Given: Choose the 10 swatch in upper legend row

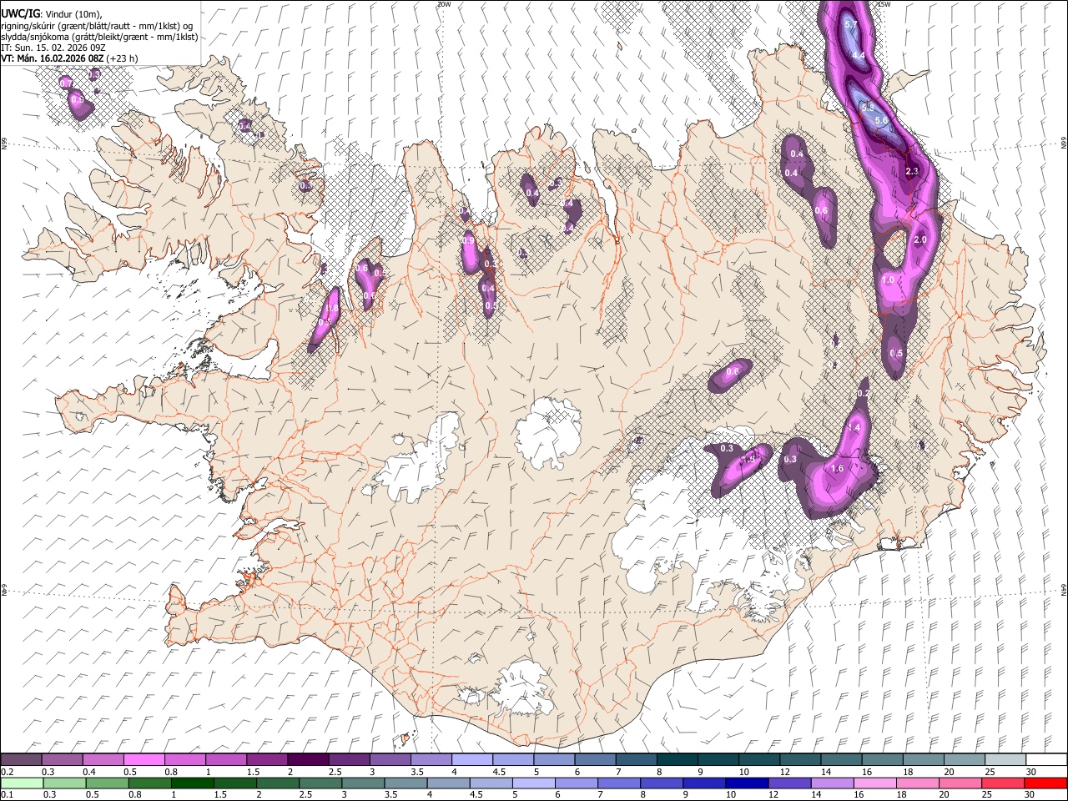Looking at the screenshot, I should click(758, 760).
